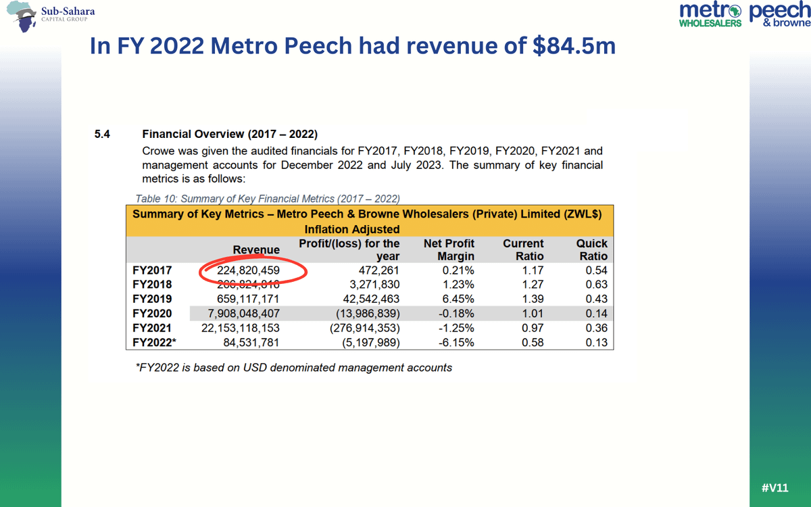Select current ratio 1.39
The width and height of the screenshot is (811, 507).
[x=533, y=299]
